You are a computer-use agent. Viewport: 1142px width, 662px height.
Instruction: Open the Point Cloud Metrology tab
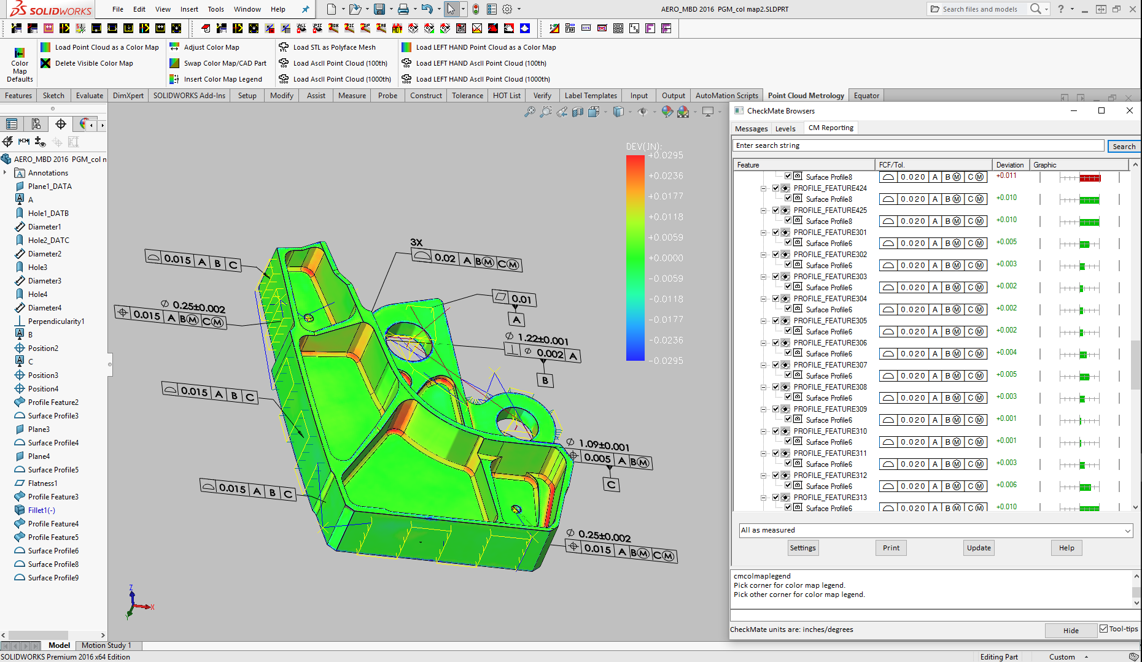tap(806, 95)
